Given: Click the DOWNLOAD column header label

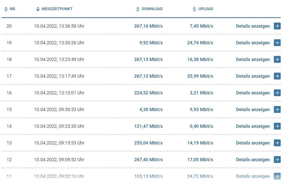Looking at the screenshot, I should (x=153, y=9).
